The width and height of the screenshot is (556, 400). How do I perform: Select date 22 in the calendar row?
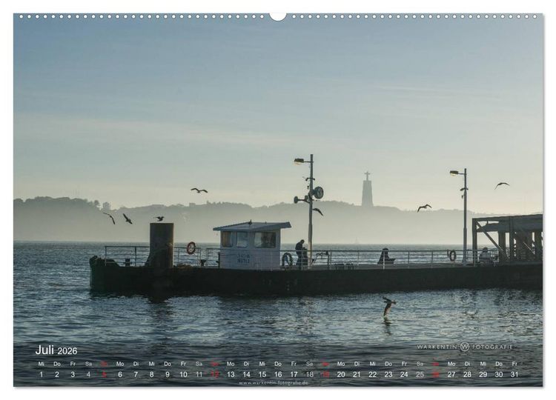[x=373, y=374]
